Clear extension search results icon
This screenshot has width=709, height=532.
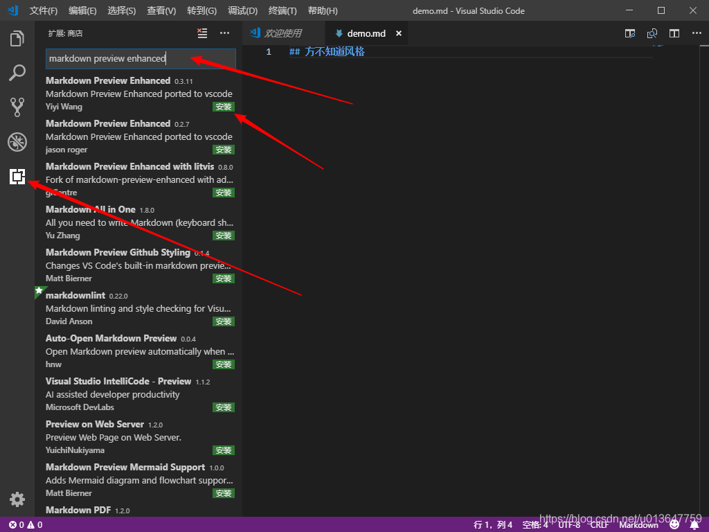point(203,33)
